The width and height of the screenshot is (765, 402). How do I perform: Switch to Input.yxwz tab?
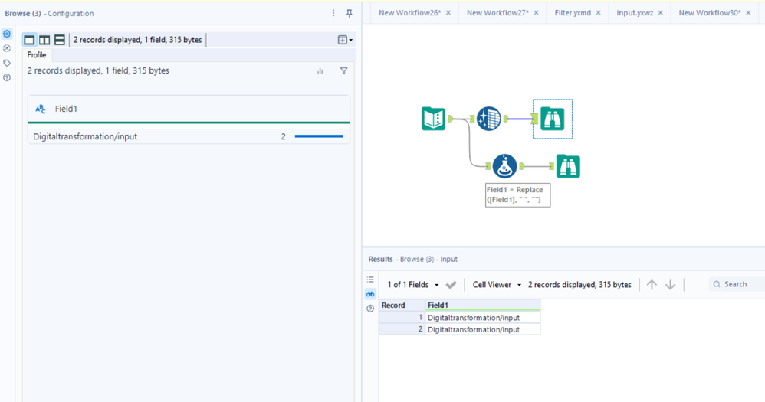635,13
